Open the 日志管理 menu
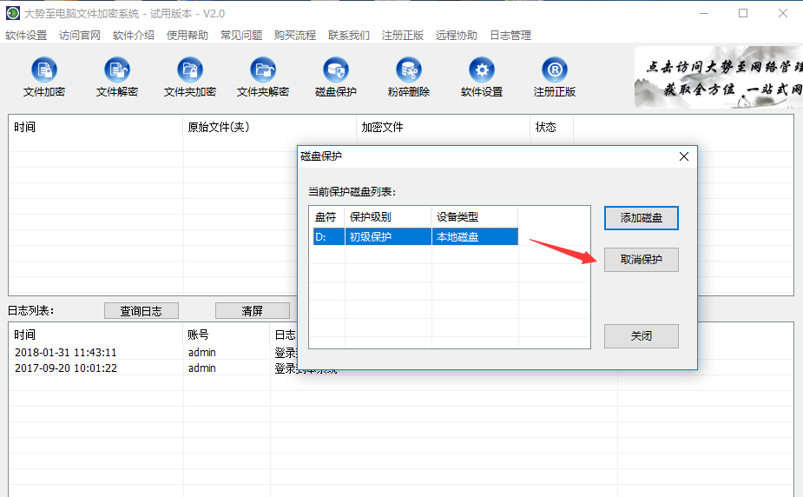This screenshot has height=497, width=803. [510, 36]
